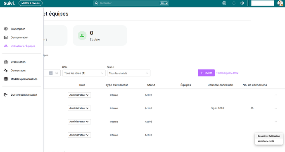Open the notifications bell
The width and height of the screenshot is (285, 152).
(234, 3)
